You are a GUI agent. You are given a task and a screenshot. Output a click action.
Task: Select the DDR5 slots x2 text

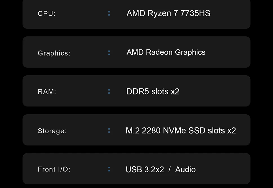tap(153, 91)
